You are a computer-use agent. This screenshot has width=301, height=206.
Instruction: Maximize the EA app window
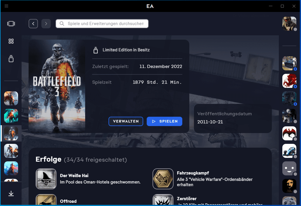[x=282, y=6]
